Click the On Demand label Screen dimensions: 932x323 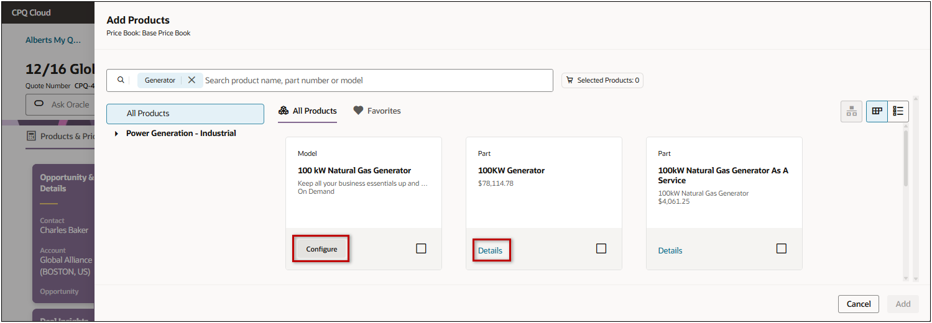click(316, 191)
